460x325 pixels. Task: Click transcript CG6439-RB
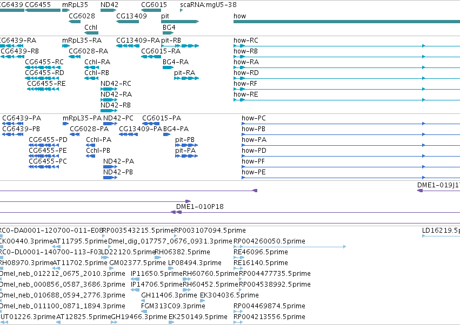(x=19, y=51)
